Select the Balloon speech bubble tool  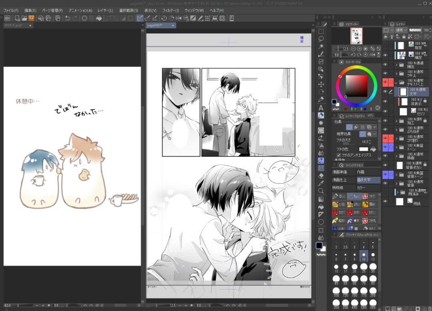pyautogui.click(x=321, y=130)
